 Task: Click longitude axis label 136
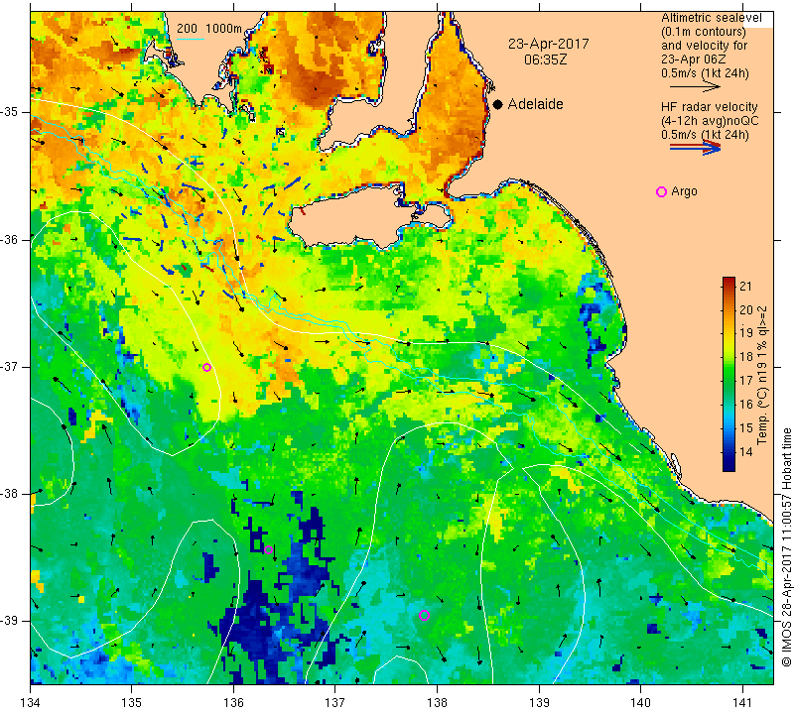233,702
